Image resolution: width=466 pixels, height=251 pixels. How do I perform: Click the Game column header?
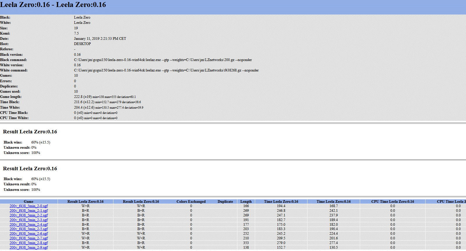tap(29, 202)
